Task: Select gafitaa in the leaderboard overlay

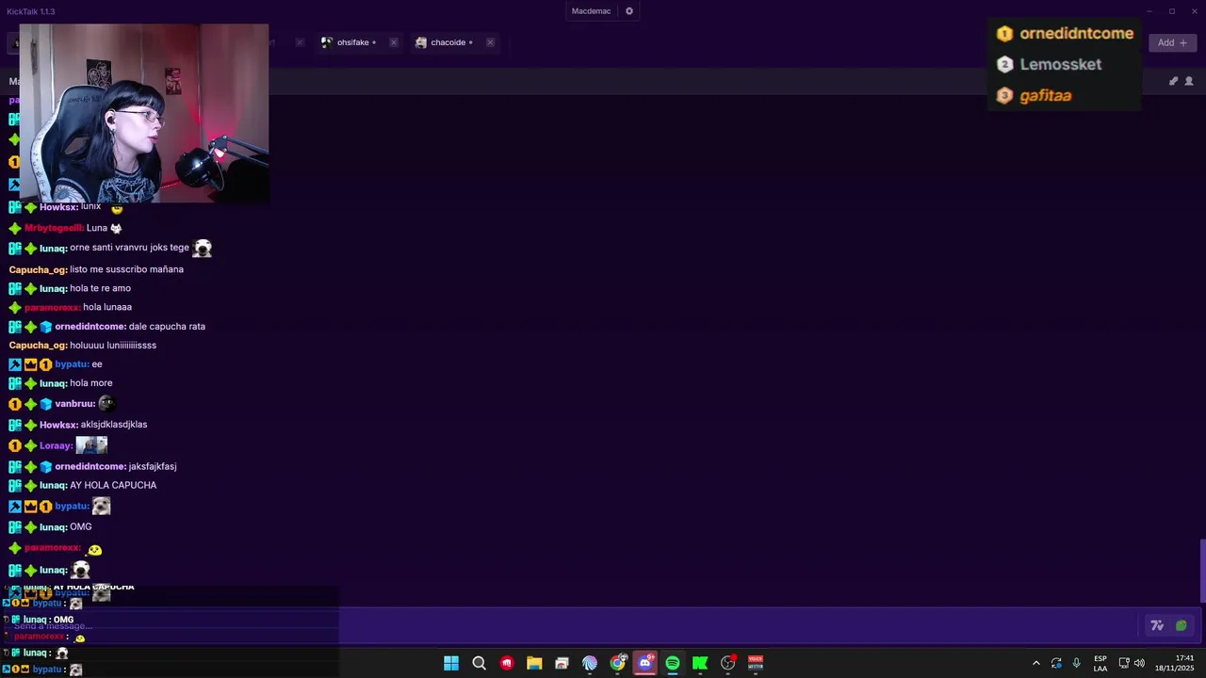Action: pos(1046,95)
